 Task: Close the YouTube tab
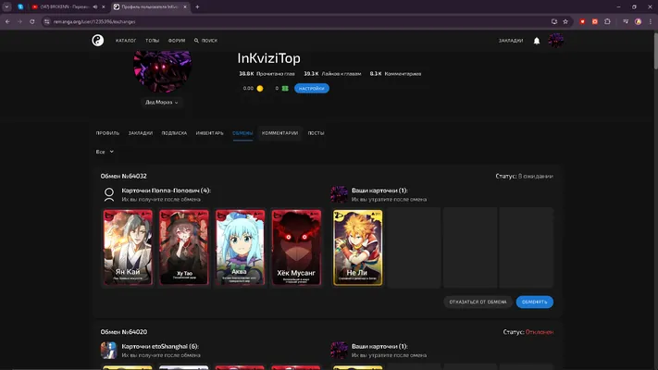pyautogui.click(x=104, y=6)
